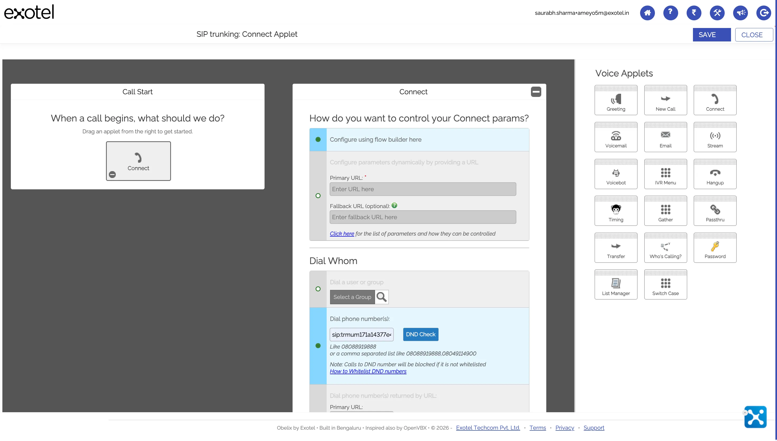Select the New Call applet
Viewport: 777px width, 441px height.
665,100
